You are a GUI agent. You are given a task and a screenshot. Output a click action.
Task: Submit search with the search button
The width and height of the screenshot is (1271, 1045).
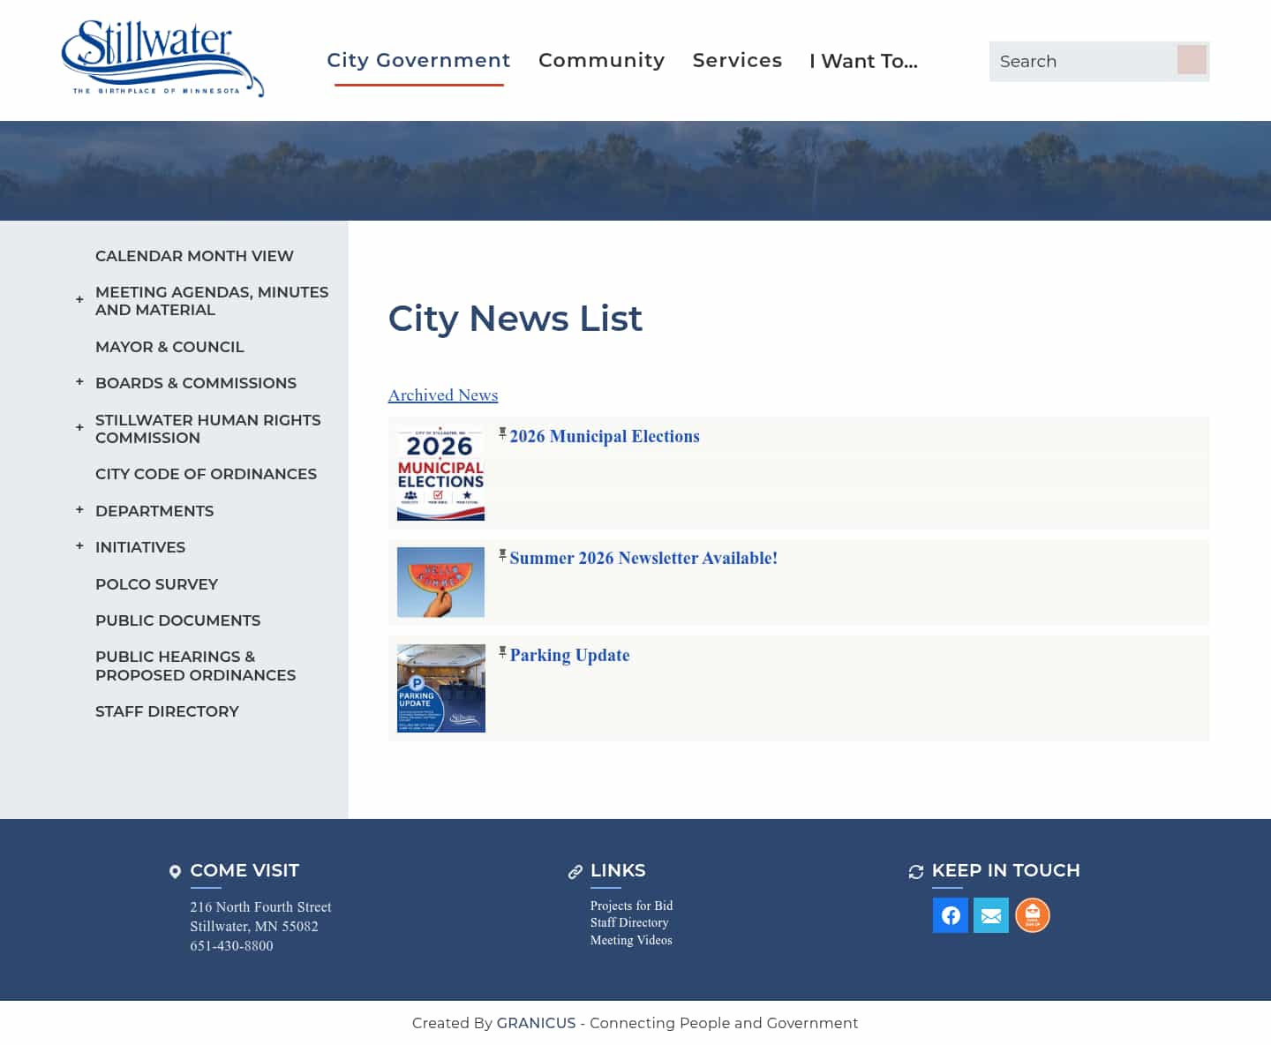[x=1192, y=60]
